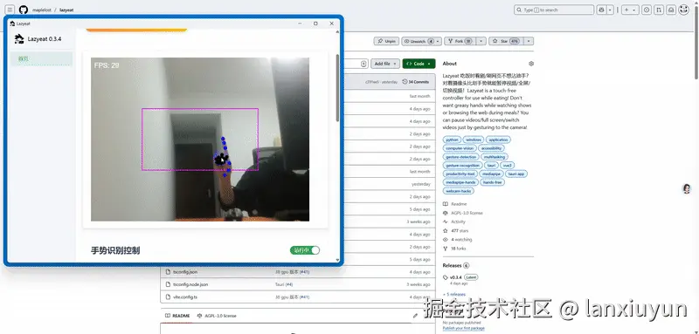Focus the GitHub 'Type / to search' field

pos(554,10)
